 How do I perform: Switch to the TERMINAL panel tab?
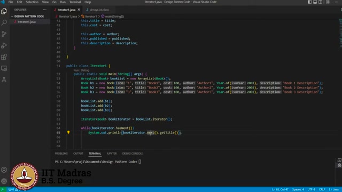click(95, 154)
